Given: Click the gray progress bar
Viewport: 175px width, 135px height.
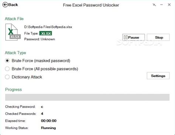Looking at the screenshot, I should (x=87, y=97).
